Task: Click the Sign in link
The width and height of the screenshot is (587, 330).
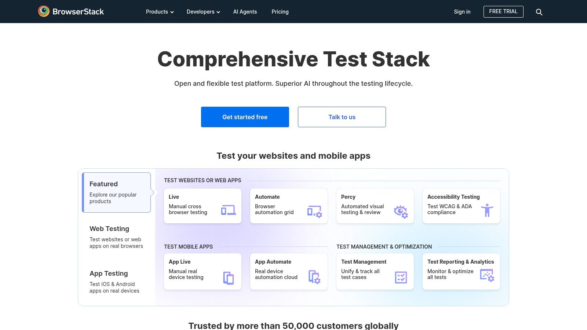Action: pyautogui.click(x=462, y=12)
